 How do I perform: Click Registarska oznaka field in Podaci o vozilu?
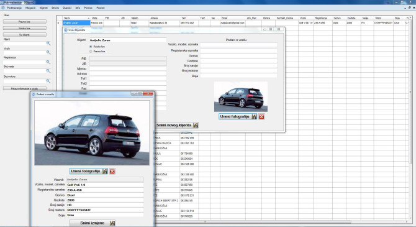(105, 190)
